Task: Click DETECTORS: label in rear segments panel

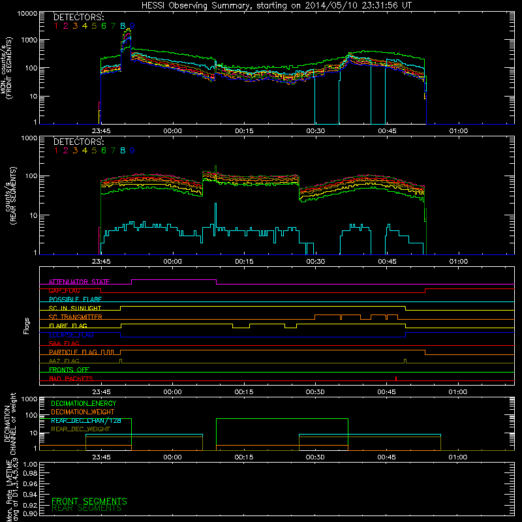Action: 78,142
